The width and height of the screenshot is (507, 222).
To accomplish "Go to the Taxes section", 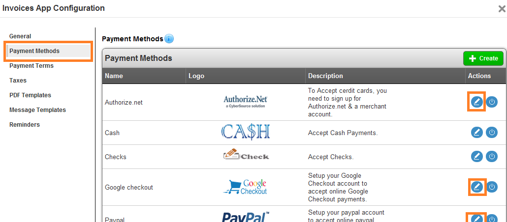I will [18, 81].
